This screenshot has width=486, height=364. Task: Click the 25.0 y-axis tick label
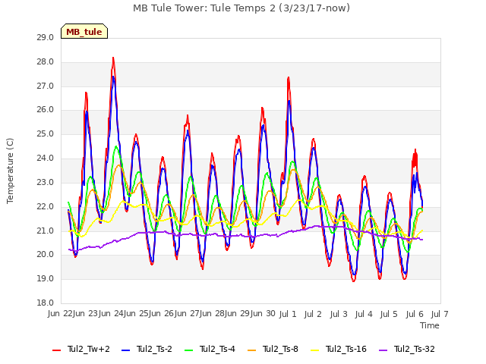click(x=46, y=134)
